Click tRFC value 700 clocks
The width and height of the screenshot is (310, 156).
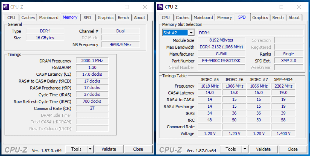point(92,101)
